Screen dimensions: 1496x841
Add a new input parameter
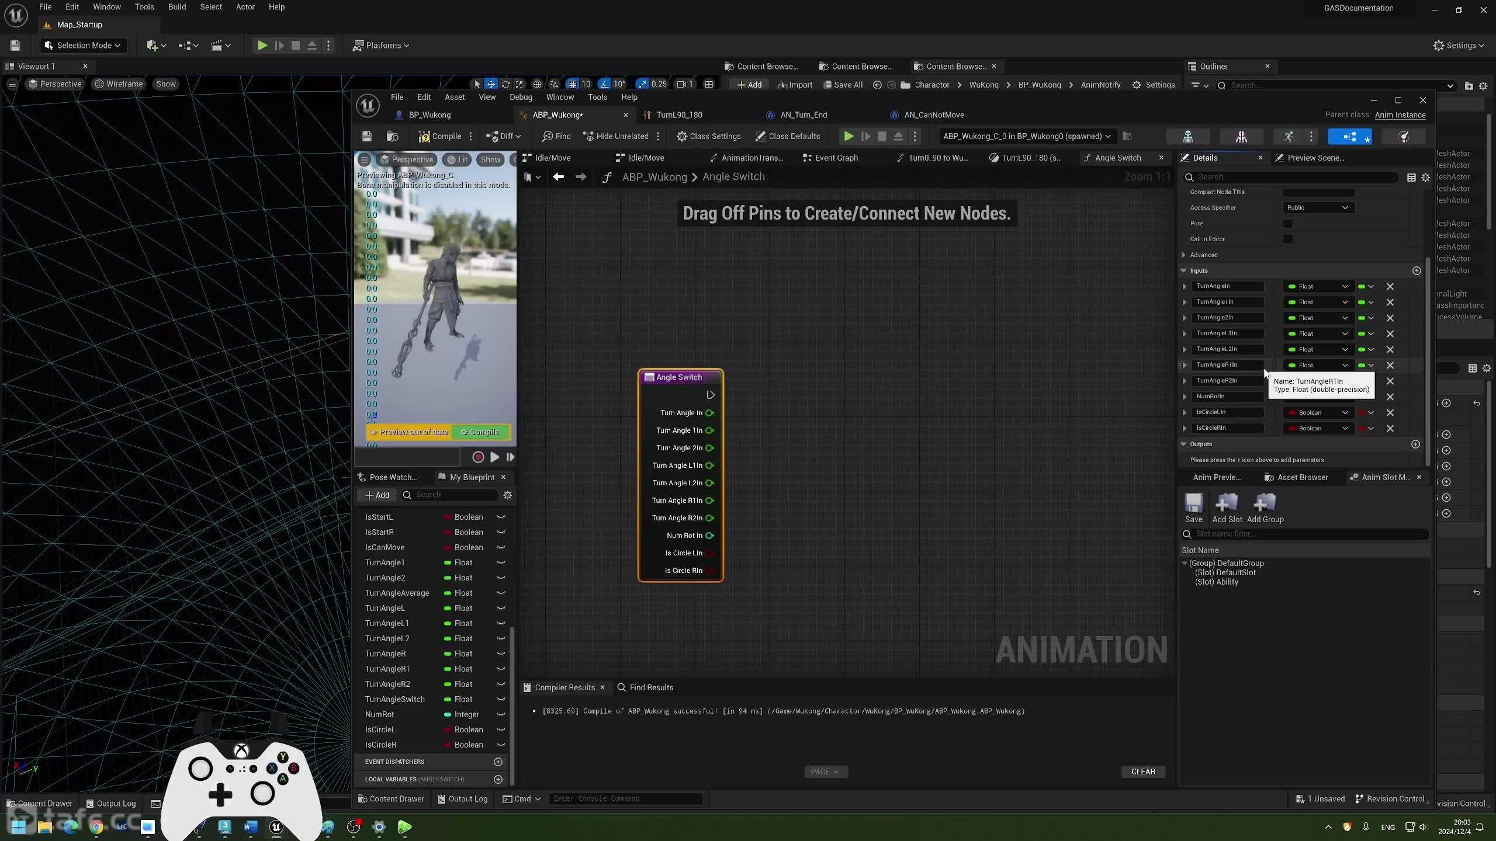[1417, 270]
